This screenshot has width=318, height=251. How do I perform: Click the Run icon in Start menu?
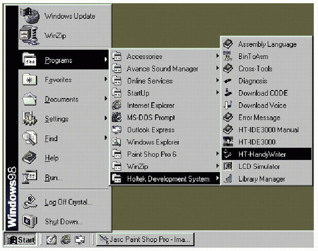coord(30,177)
